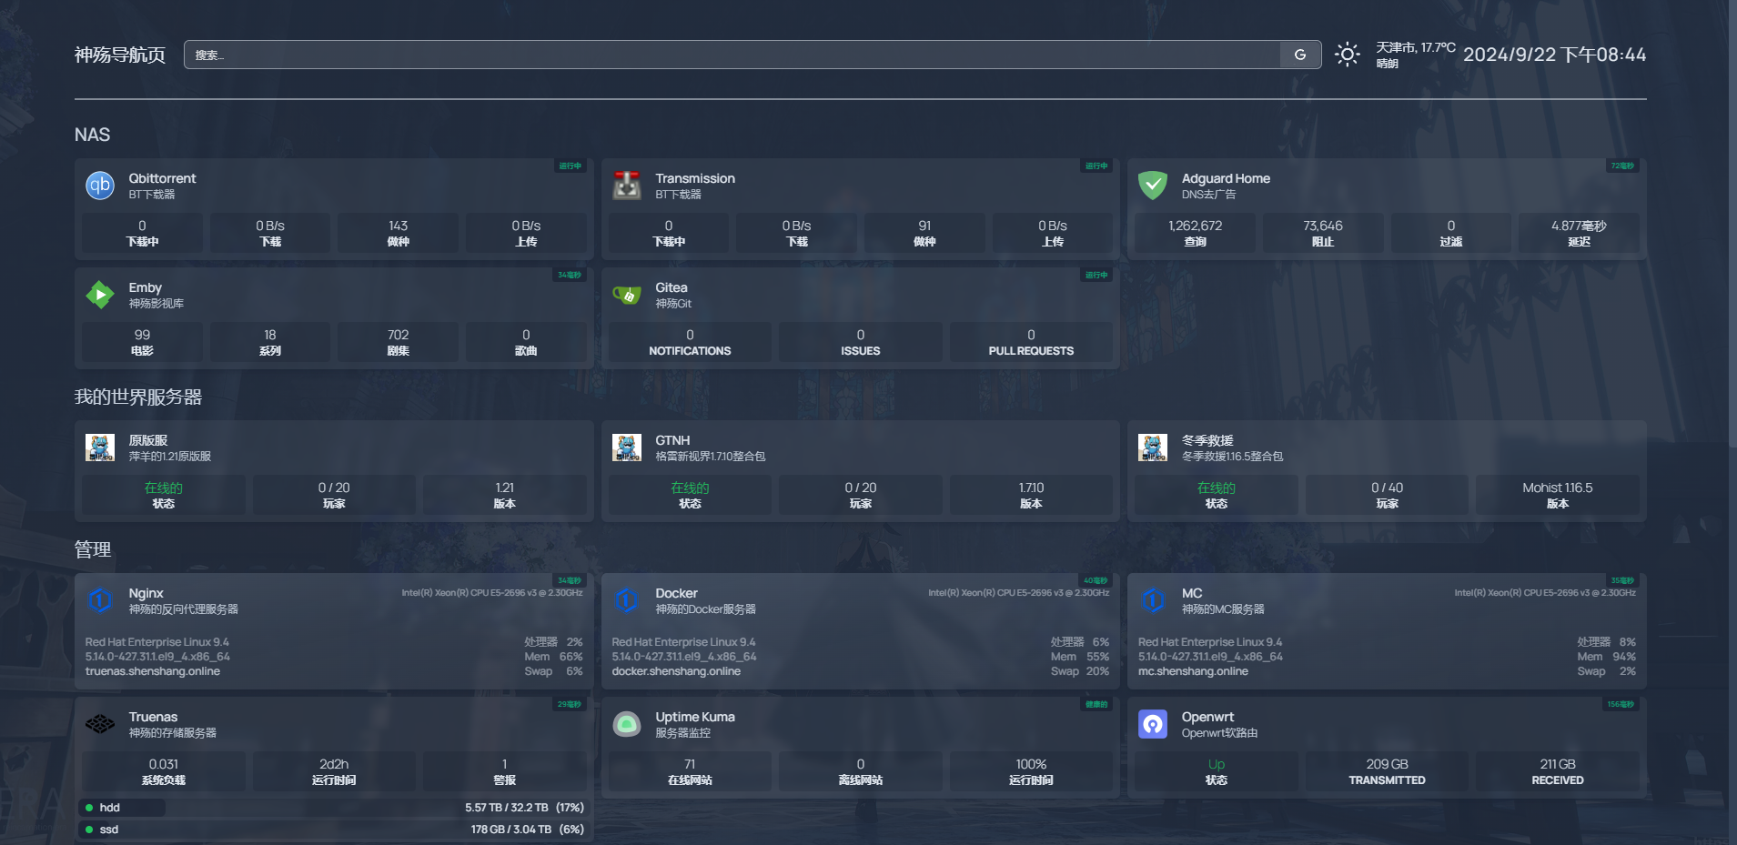The width and height of the screenshot is (1737, 845).
Task: Click the Emby green play icon
Action: (100, 295)
